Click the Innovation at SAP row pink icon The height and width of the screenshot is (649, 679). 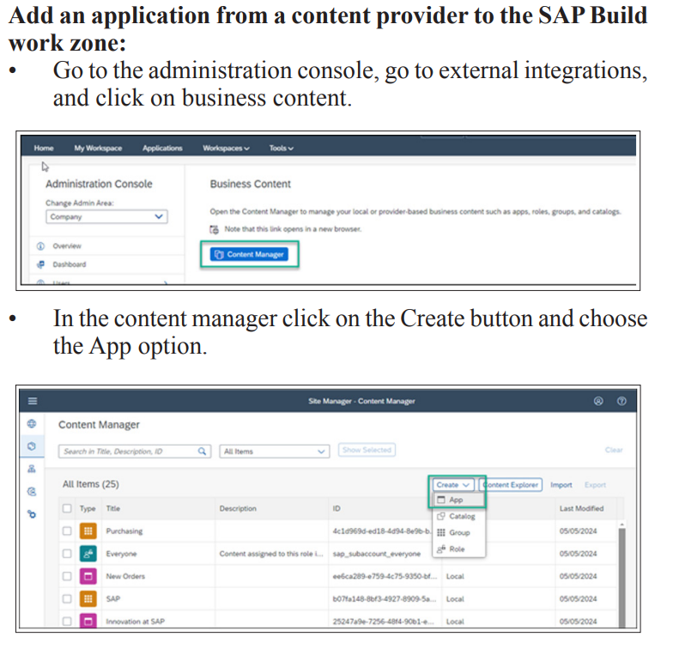88,621
